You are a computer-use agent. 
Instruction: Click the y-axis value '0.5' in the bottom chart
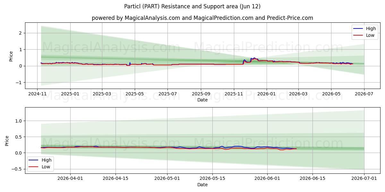(x=19, y=137)
